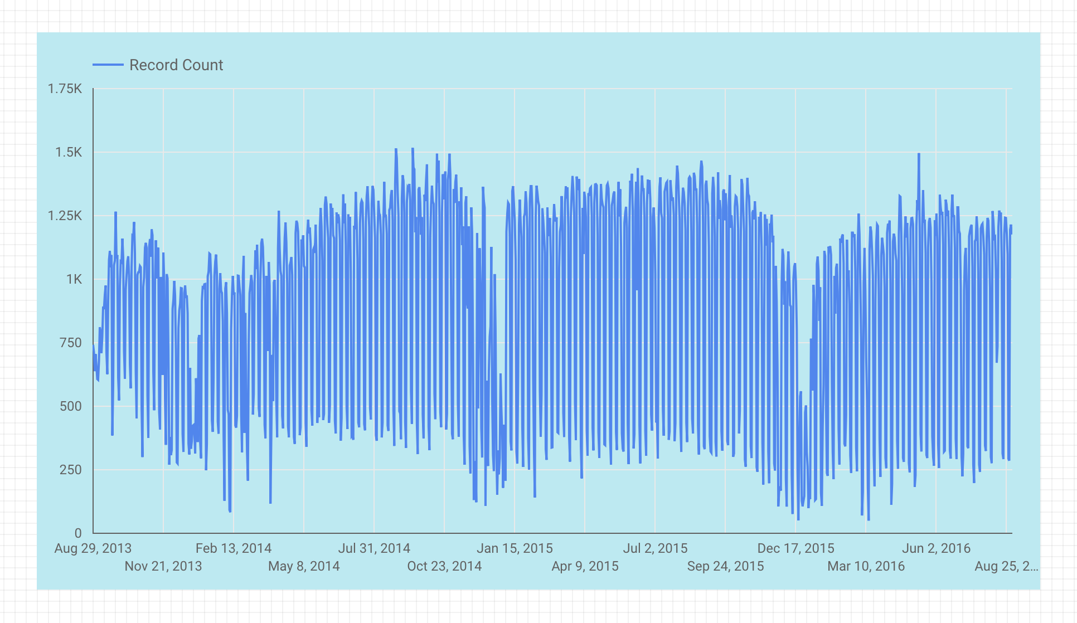The height and width of the screenshot is (623, 1077).
Task: Click the blue legend line swatch
Action: pyautogui.click(x=108, y=65)
